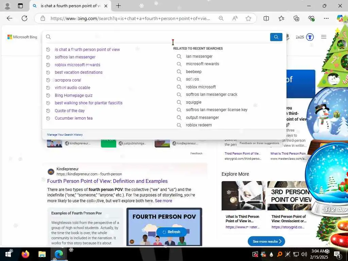Click the taskbar clock showing 3:04 AM
The image size is (348, 261).
point(319,254)
